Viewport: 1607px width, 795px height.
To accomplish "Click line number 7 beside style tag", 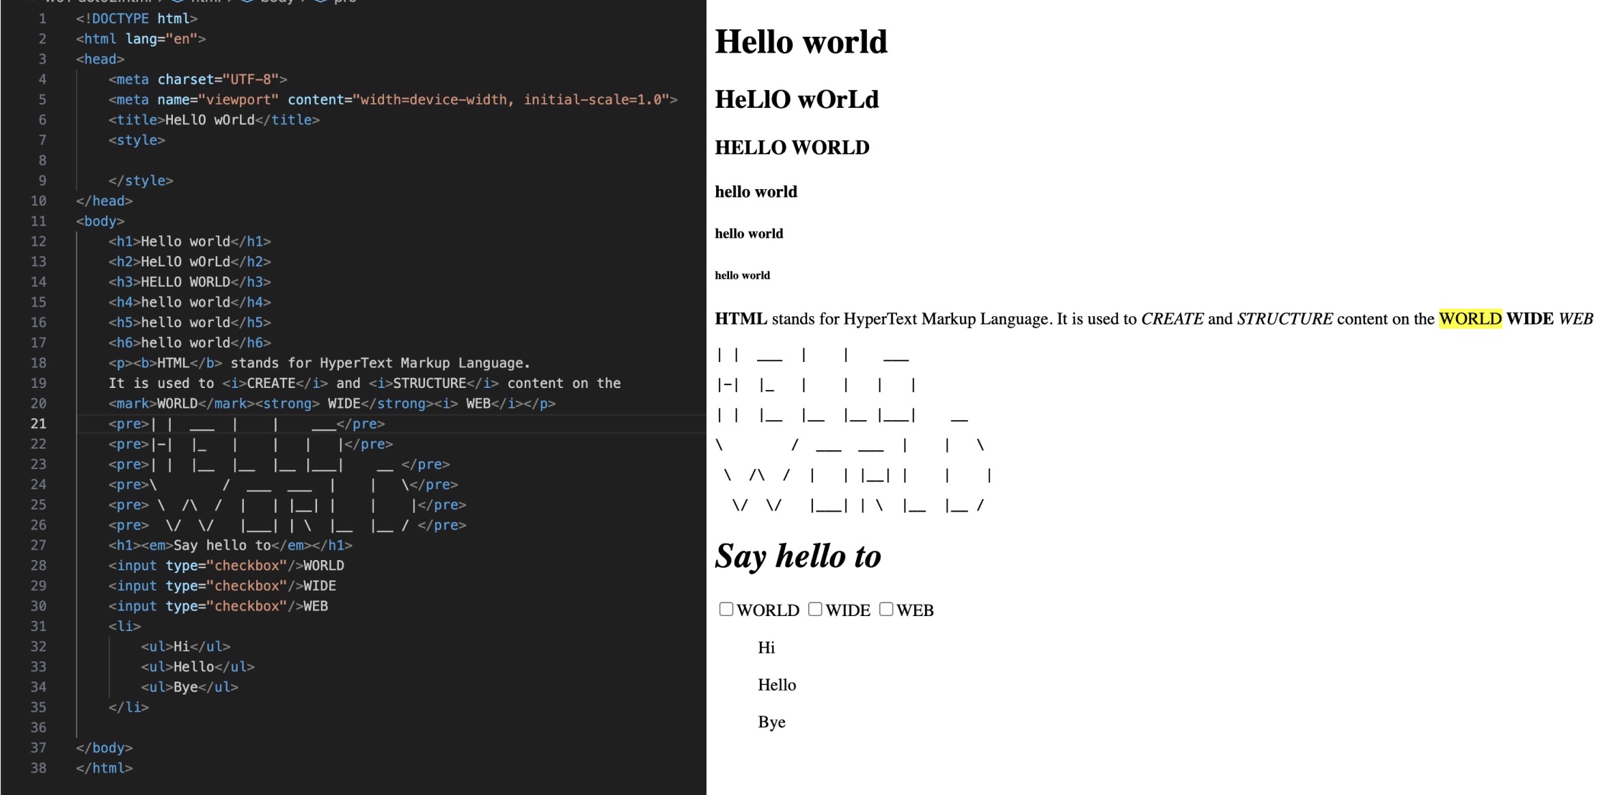I will pos(42,140).
